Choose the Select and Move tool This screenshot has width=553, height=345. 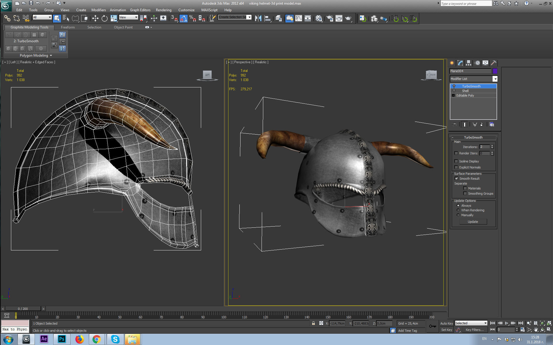[95, 18]
